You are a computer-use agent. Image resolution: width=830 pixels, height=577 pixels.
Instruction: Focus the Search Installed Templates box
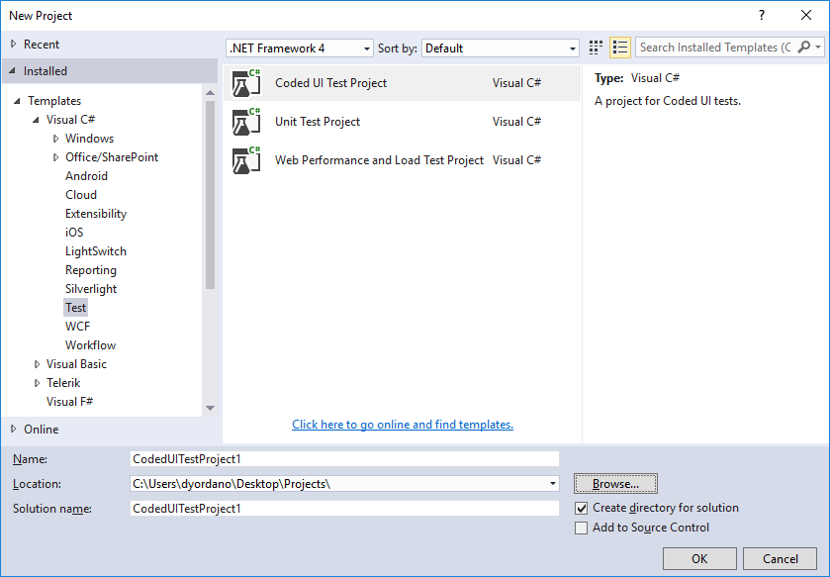[x=714, y=48]
